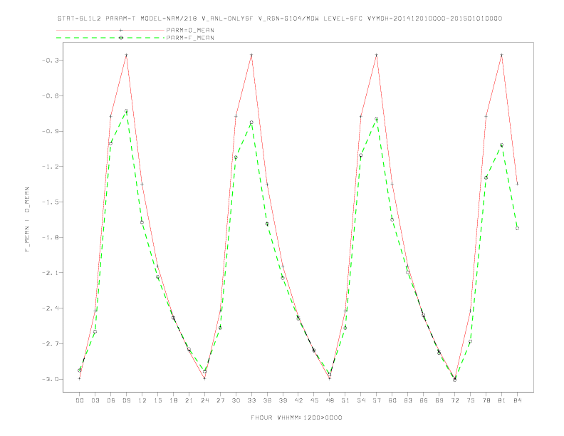Click the 72 forecast hour tick label
This screenshot has width=564, height=436.
pos(454,400)
